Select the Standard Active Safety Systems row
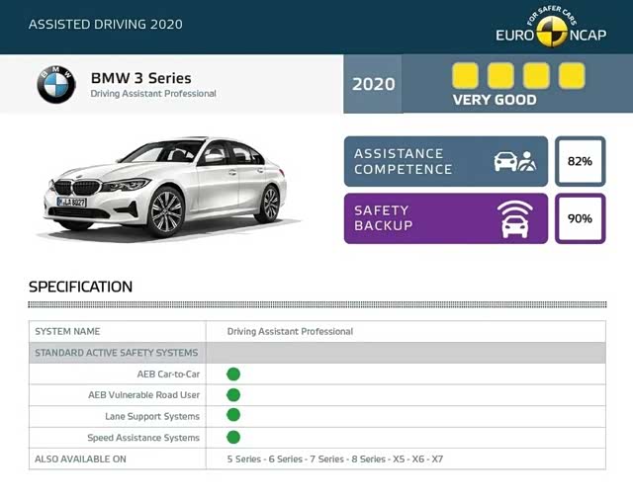 pos(316,353)
